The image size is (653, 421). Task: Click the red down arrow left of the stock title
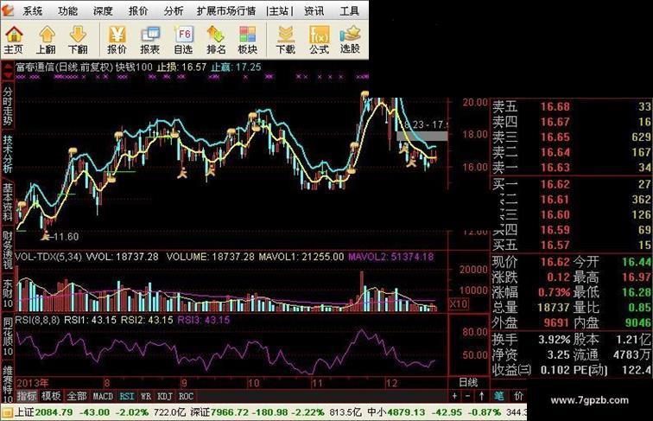coord(8,75)
